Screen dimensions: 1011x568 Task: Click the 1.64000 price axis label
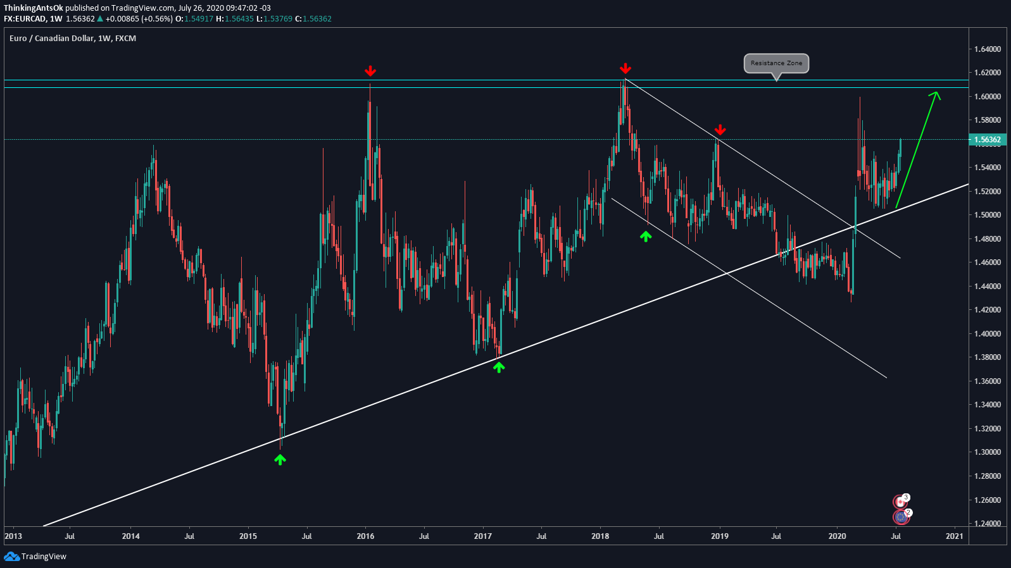coord(988,49)
